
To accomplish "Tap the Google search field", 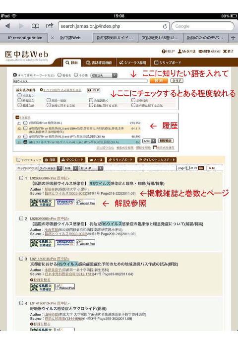I will pos(203,26).
